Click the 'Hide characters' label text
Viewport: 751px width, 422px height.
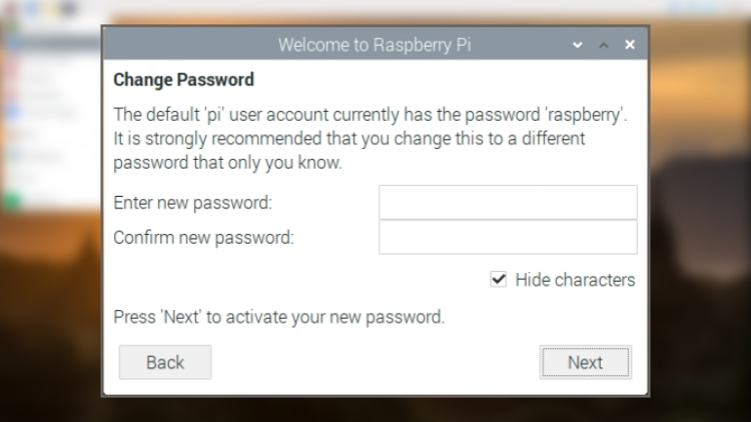coord(574,280)
